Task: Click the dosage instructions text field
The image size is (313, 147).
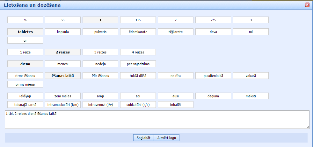Action: 157,120
